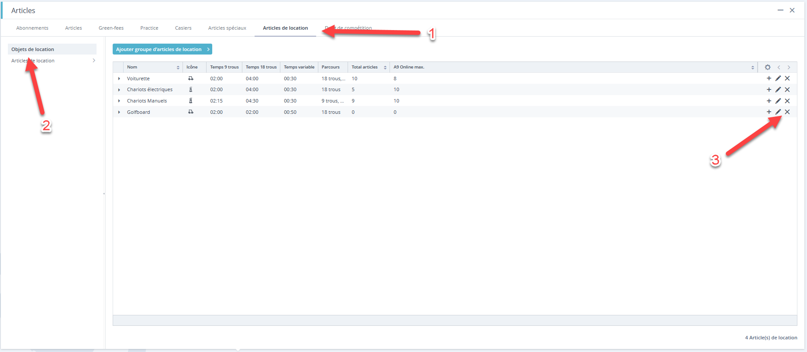807x352 pixels.
Task: Click Temps 9 trous column header
Action: click(x=224, y=67)
